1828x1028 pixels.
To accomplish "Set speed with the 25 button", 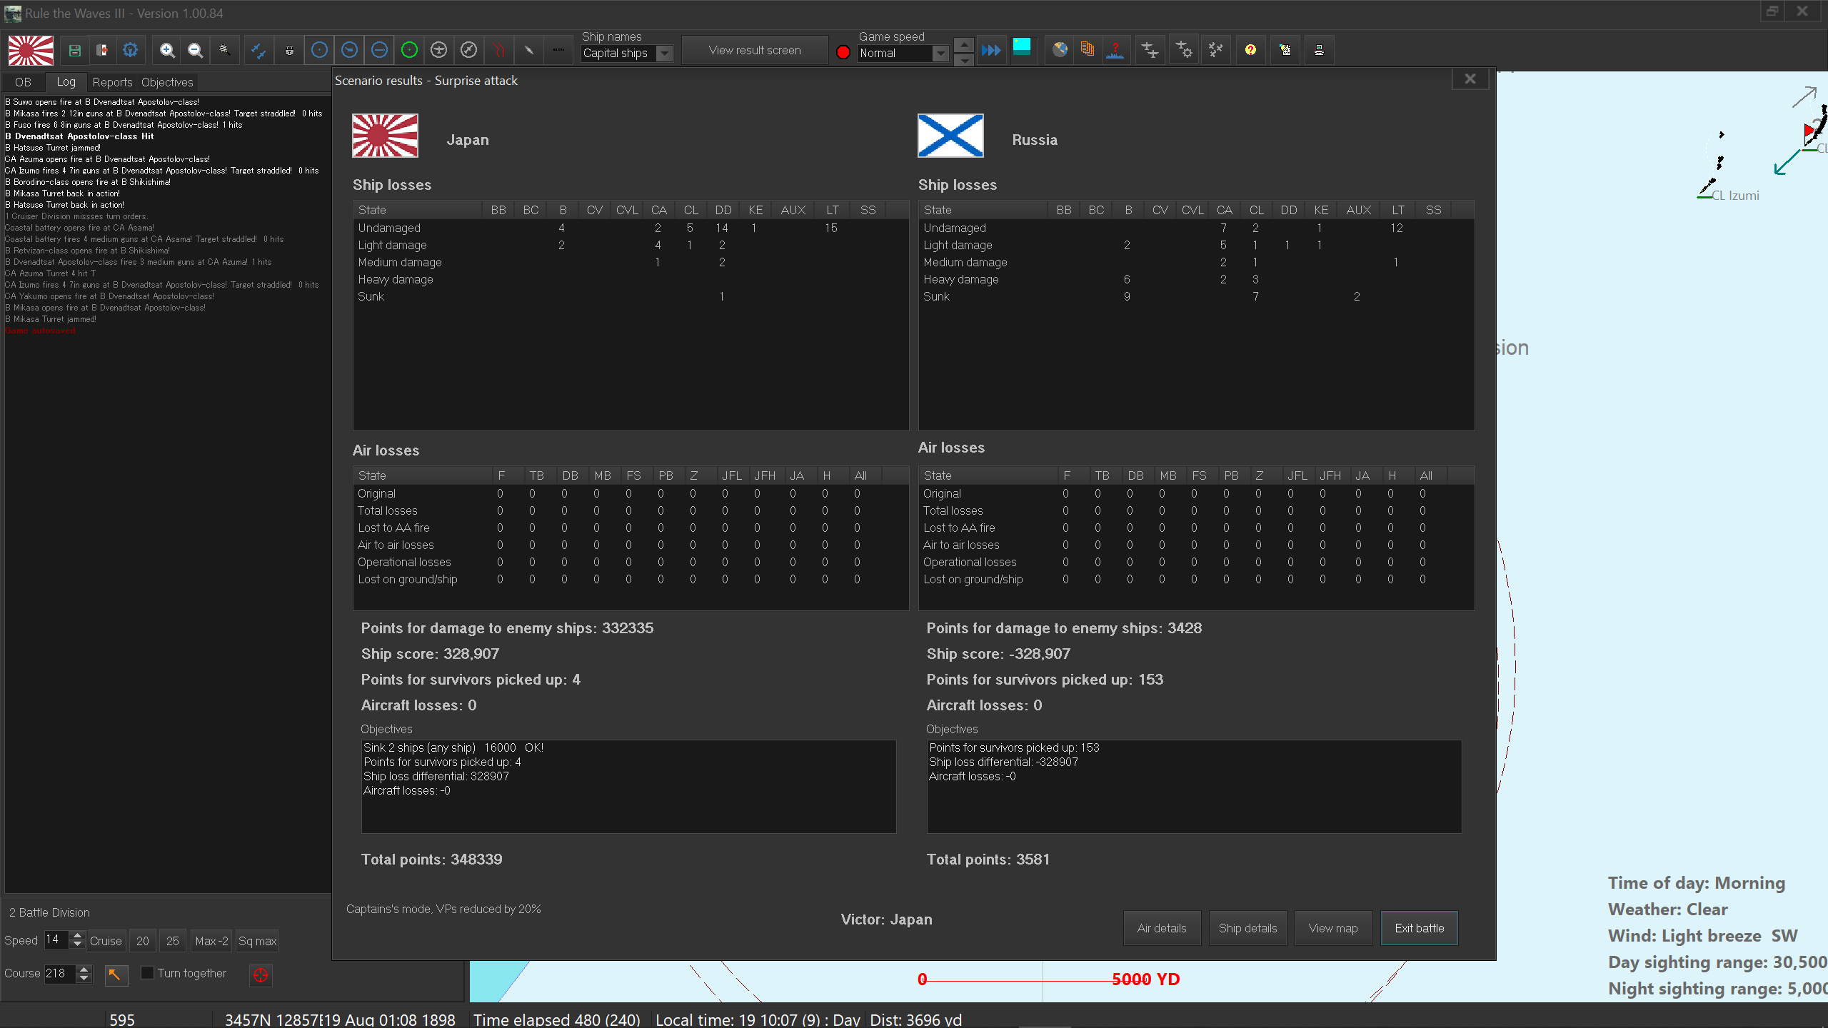I will point(173,941).
